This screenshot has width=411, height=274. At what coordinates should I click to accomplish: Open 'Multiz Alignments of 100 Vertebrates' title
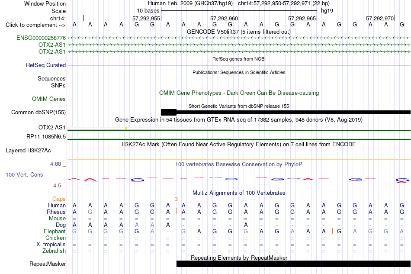tap(239, 193)
